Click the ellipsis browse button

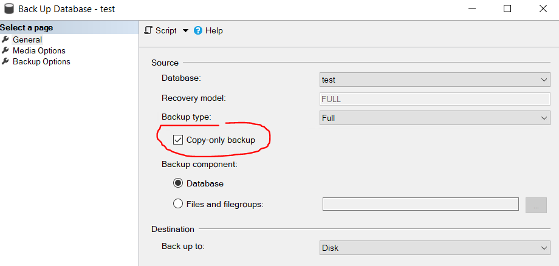coord(536,205)
